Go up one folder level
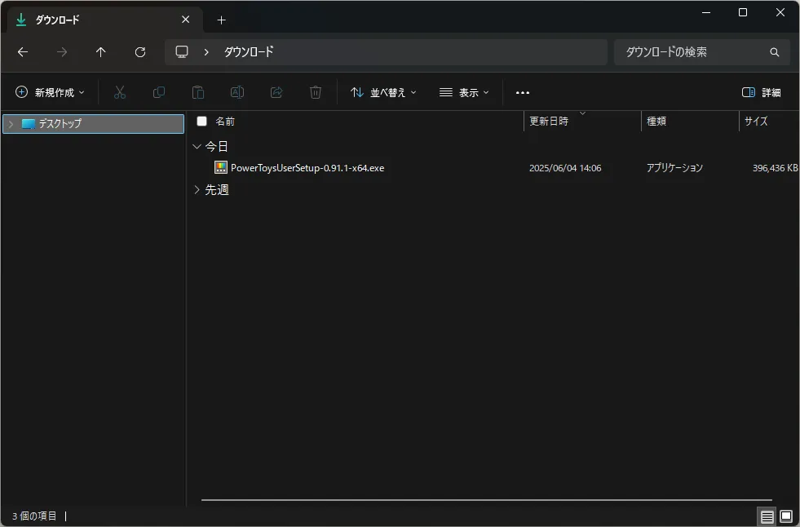 coord(101,52)
